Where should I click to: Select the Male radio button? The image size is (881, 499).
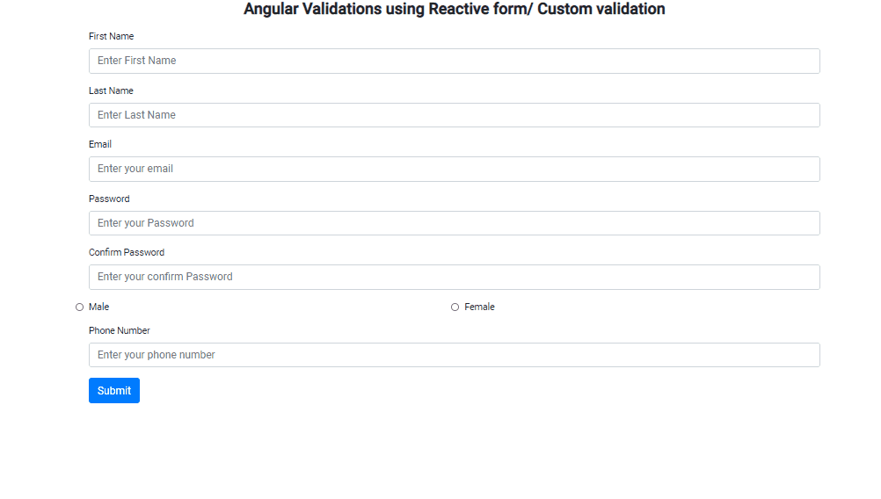[79, 307]
